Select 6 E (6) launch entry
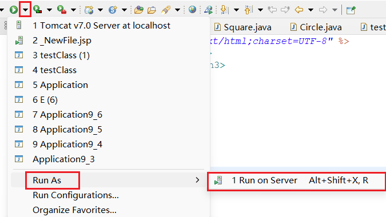 coord(109,100)
